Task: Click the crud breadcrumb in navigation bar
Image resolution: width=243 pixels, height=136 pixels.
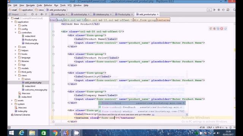Action: (13, 10)
